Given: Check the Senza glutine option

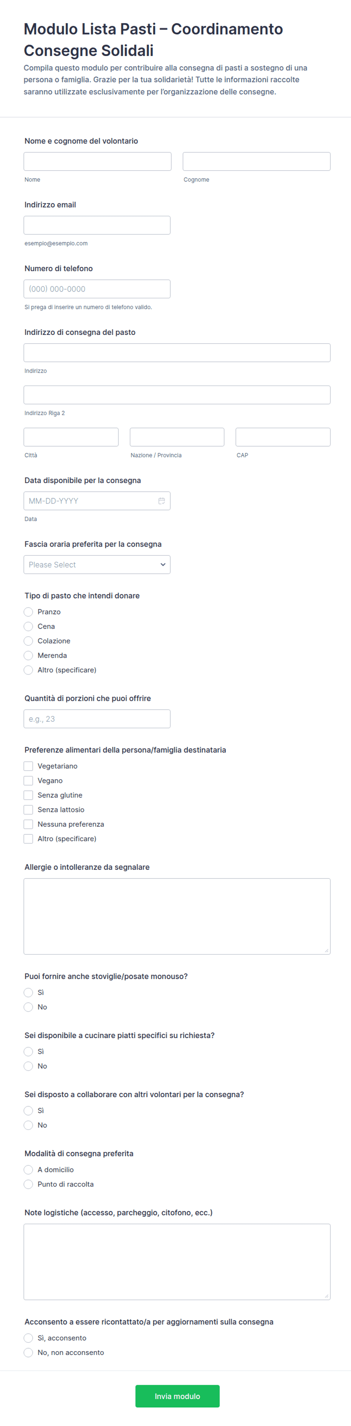Looking at the screenshot, I should [x=28, y=795].
